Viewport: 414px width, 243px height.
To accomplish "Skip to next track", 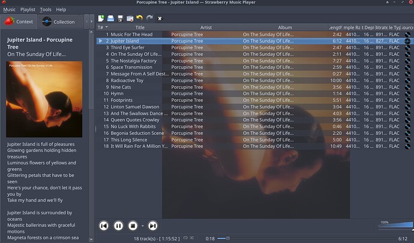I will pyautogui.click(x=152, y=226).
